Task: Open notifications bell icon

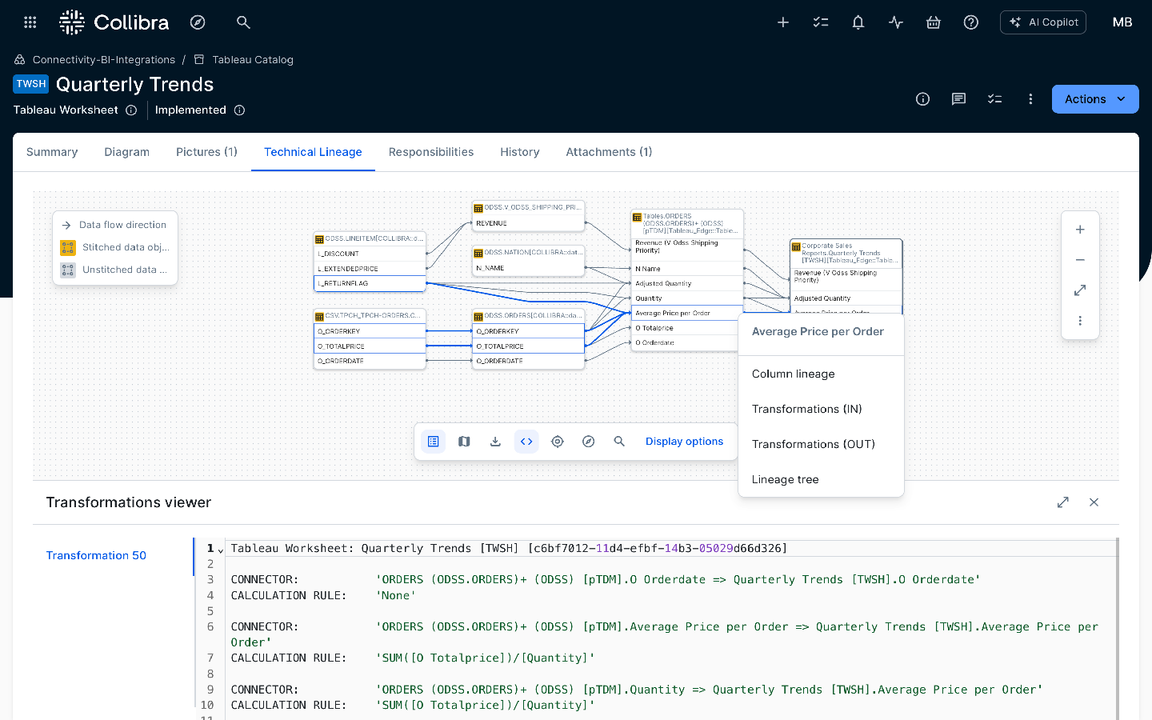Action: point(858,22)
